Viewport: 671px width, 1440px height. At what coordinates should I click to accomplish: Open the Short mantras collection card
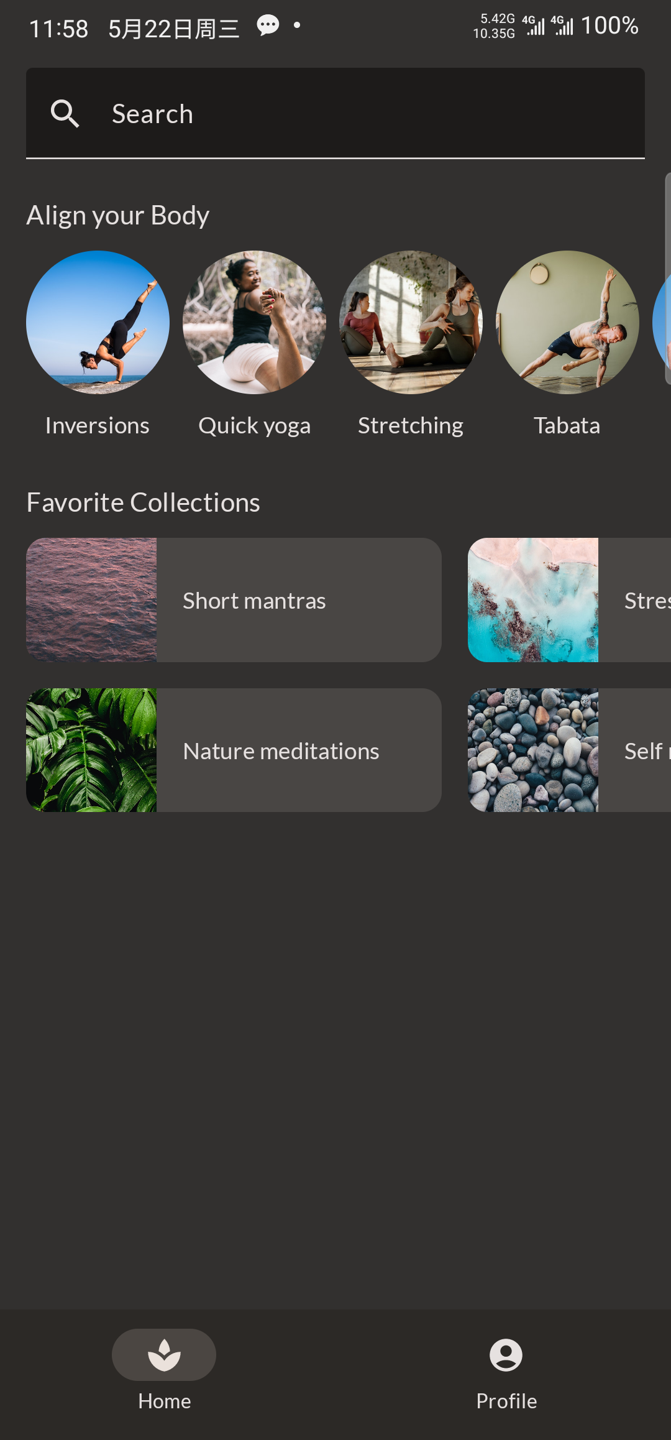click(x=234, y=600)
